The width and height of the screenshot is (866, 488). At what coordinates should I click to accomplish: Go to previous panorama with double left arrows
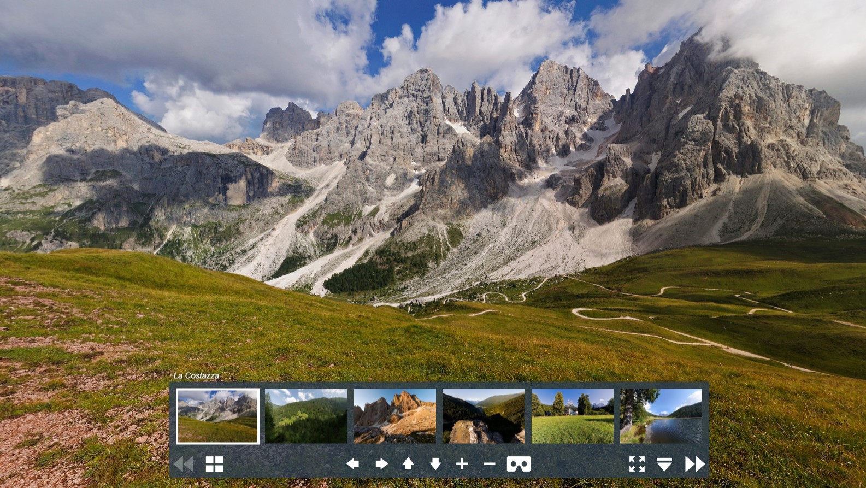(184, 465)
